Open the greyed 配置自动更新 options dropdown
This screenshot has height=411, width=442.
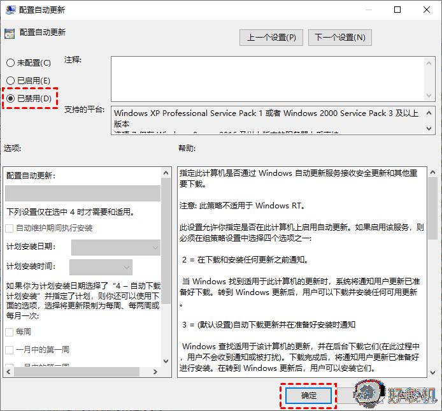point(83,193)
